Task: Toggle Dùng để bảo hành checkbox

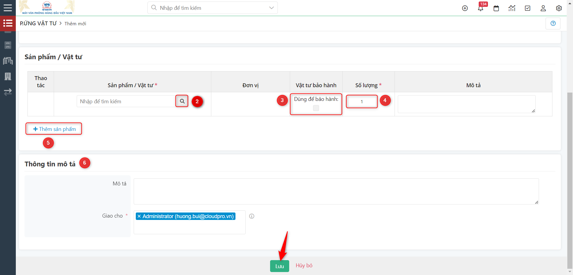Action: tap(316, 108)
